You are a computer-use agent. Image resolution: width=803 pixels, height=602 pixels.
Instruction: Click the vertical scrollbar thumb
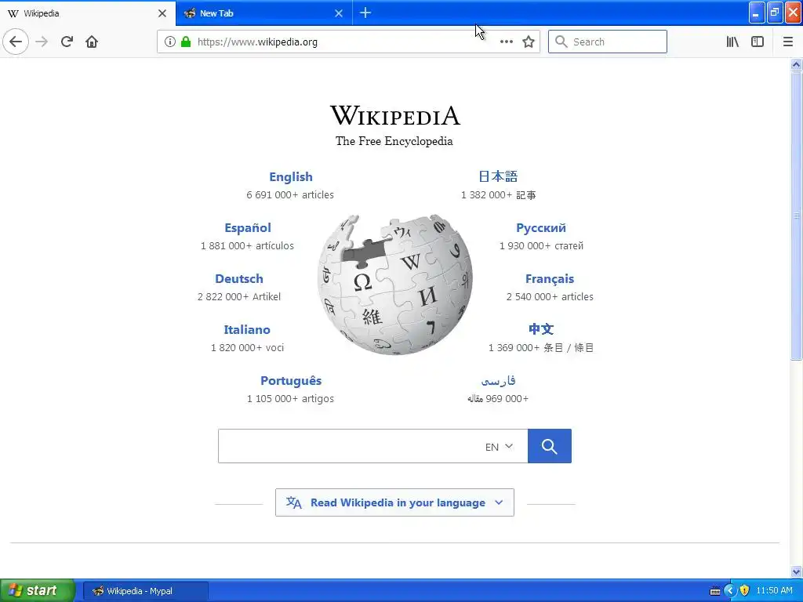pos(796,216)
